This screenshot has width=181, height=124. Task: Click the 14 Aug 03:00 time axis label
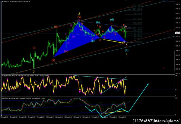pos(95,117)
